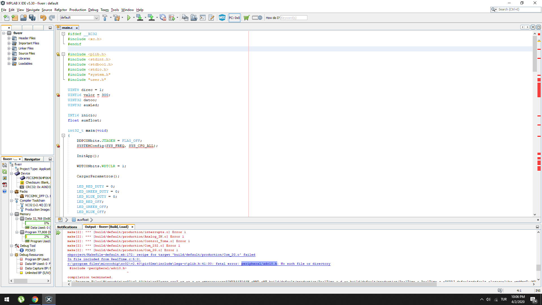The height and width of the screenshot is (305, 542).
Task: Open the Refactor menu
Action: point(61,10)
